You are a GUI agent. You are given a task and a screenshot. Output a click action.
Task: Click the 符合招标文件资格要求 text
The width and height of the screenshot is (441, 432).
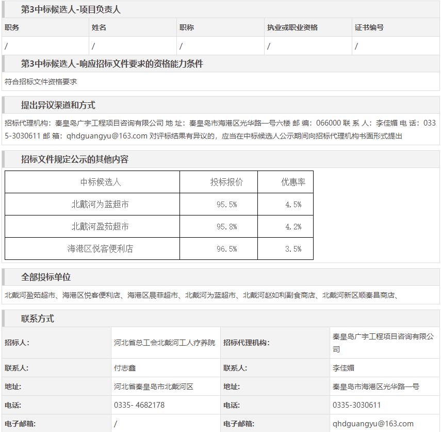click(41, 82)
